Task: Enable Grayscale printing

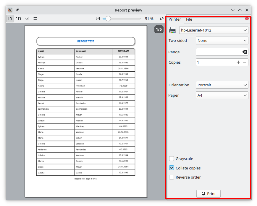Action: pos(172,159)
